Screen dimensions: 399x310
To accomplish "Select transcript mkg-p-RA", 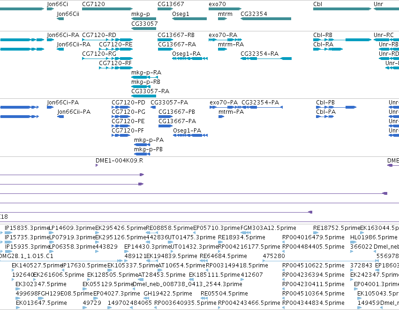I will pyautogui.click(x=144, y=77).
